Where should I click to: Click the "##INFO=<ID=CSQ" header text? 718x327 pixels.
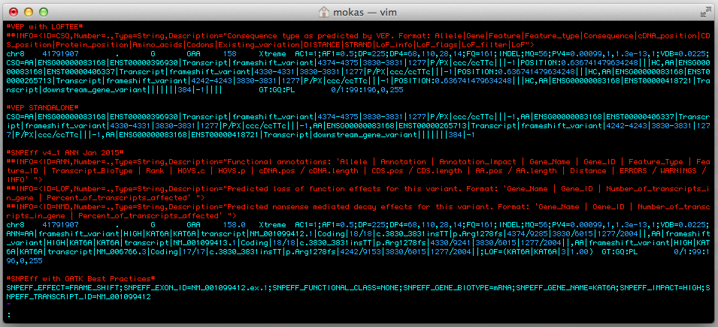pyautogui.click(x=40, y=36)
